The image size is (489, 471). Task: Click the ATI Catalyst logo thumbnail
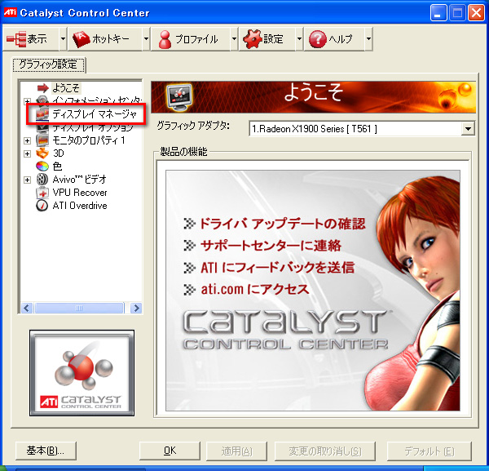coord(82,373)
